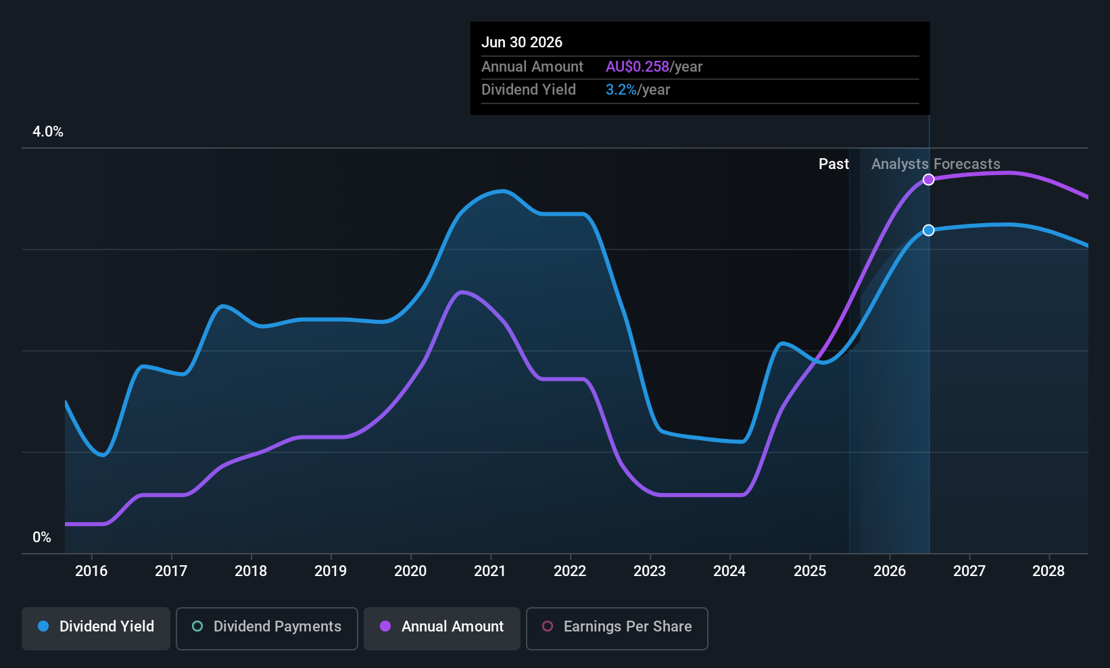The height and width of the screenshot is (668, 1110).
Task: Toggle the Annual Amount series
Action: pos(442,629)
